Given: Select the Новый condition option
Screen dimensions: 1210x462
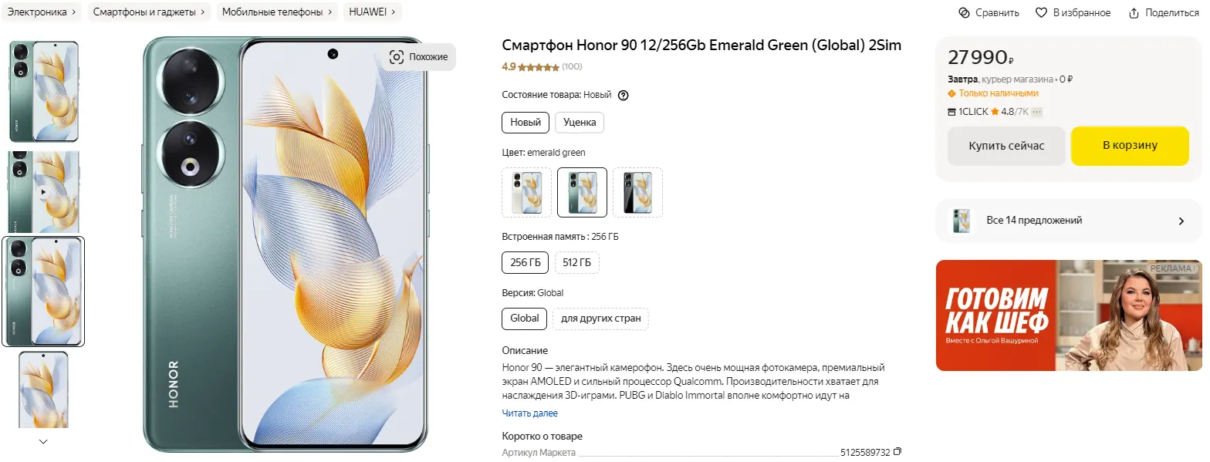Looking at the screenshot, I should [x=526, y=123].
